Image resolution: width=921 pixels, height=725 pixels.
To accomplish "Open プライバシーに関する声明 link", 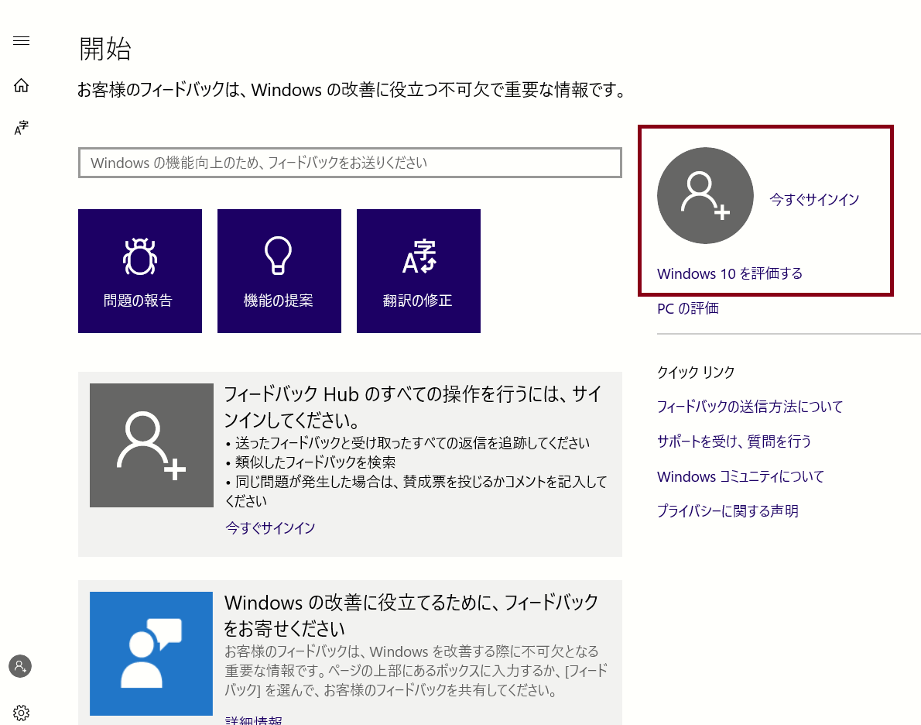I will coord(728,511).
